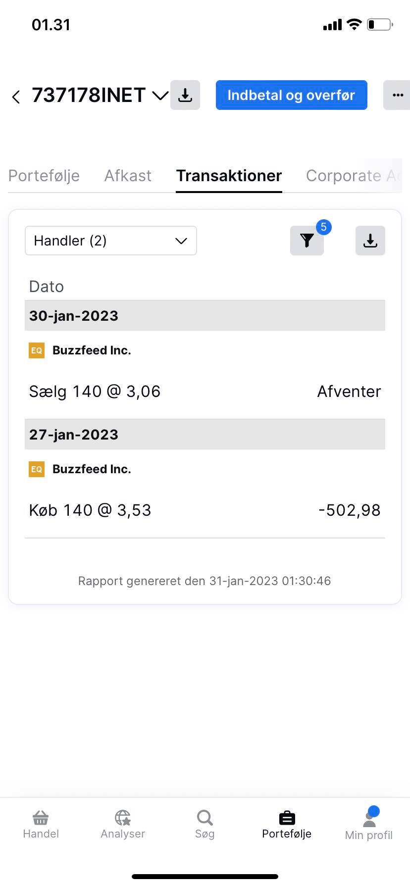Open the filter funnel icon

coord(307,241)
